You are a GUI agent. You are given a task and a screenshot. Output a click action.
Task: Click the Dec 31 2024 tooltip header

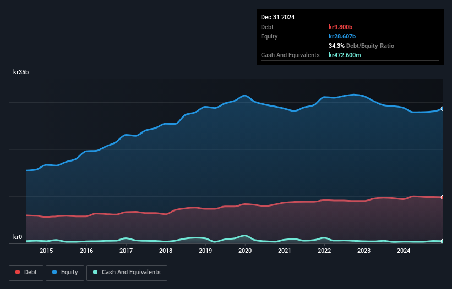(x=278, y=17)
